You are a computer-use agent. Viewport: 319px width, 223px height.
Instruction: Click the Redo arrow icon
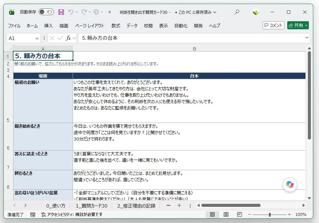(84, 12)
